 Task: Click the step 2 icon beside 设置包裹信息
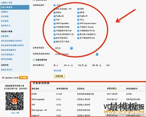[34, 60]
